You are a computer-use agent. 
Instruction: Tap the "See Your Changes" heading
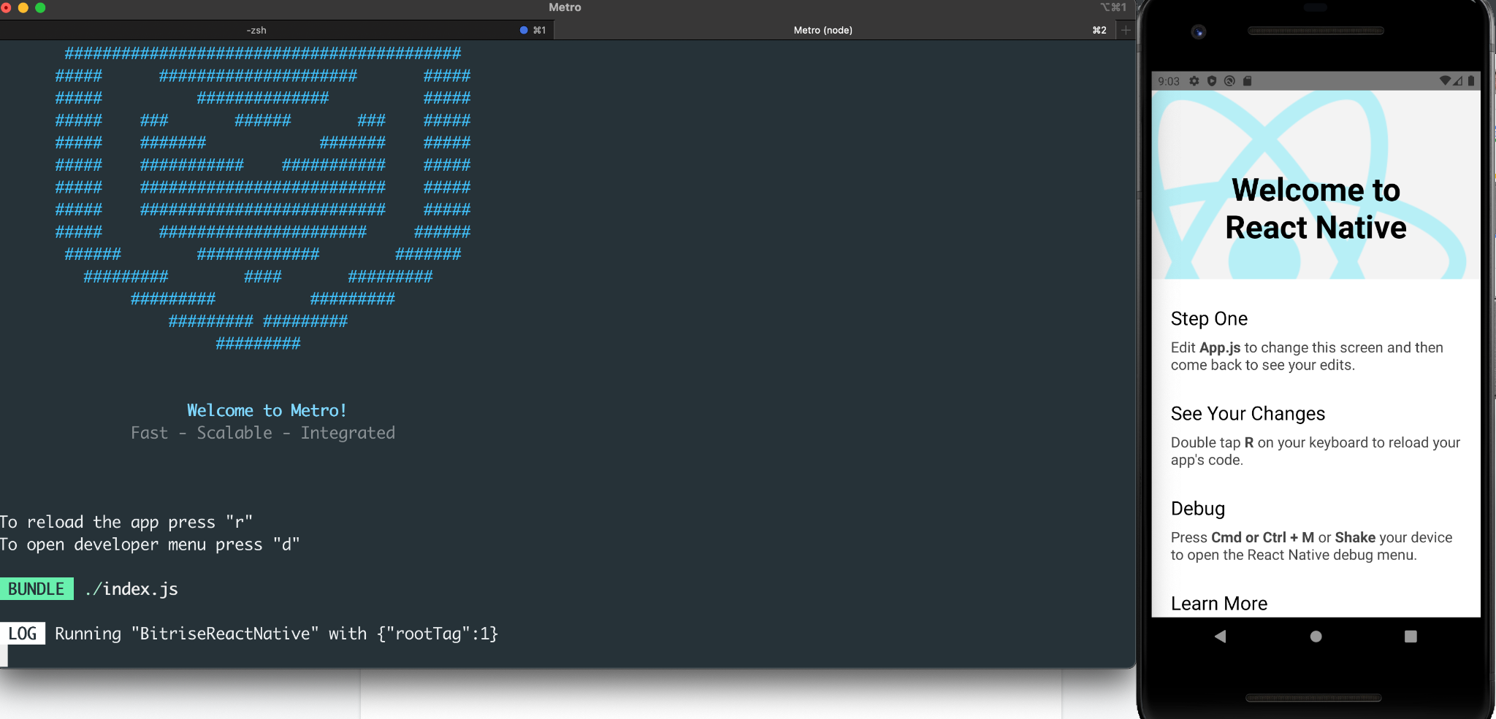1248,414
